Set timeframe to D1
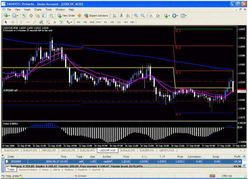248x179 pixels. pyautogui.click(x=119, y=22)
